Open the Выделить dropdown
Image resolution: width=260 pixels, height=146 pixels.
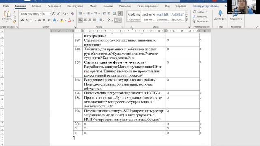[201, 21]
